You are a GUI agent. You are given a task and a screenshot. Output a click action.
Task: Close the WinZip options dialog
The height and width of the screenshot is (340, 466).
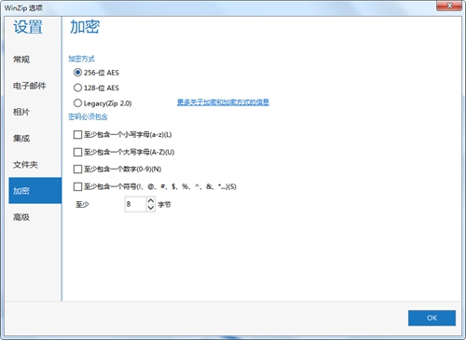[449, 6]
